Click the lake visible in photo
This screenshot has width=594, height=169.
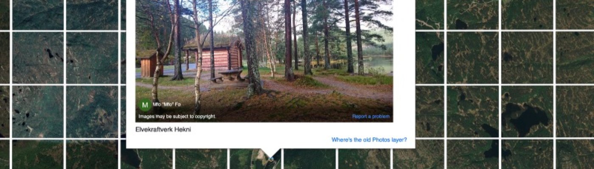[x=378, y=64]
